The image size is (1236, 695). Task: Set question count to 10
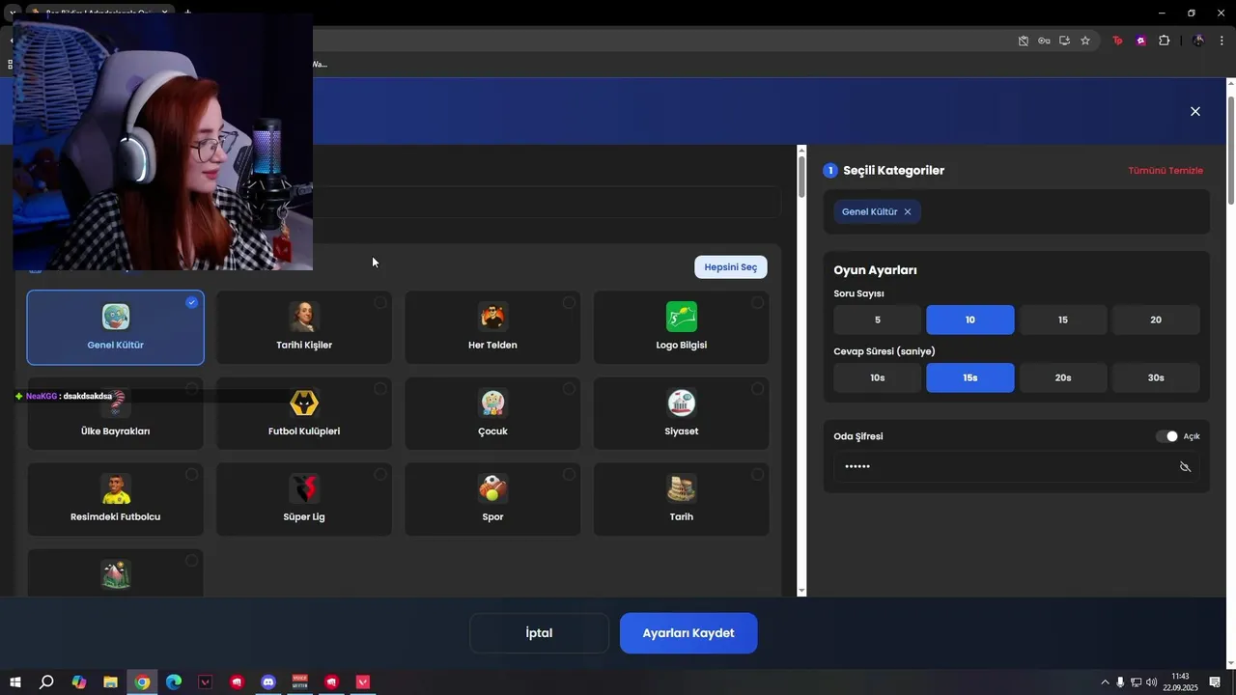pyautogui.click(x=970, y=320)
